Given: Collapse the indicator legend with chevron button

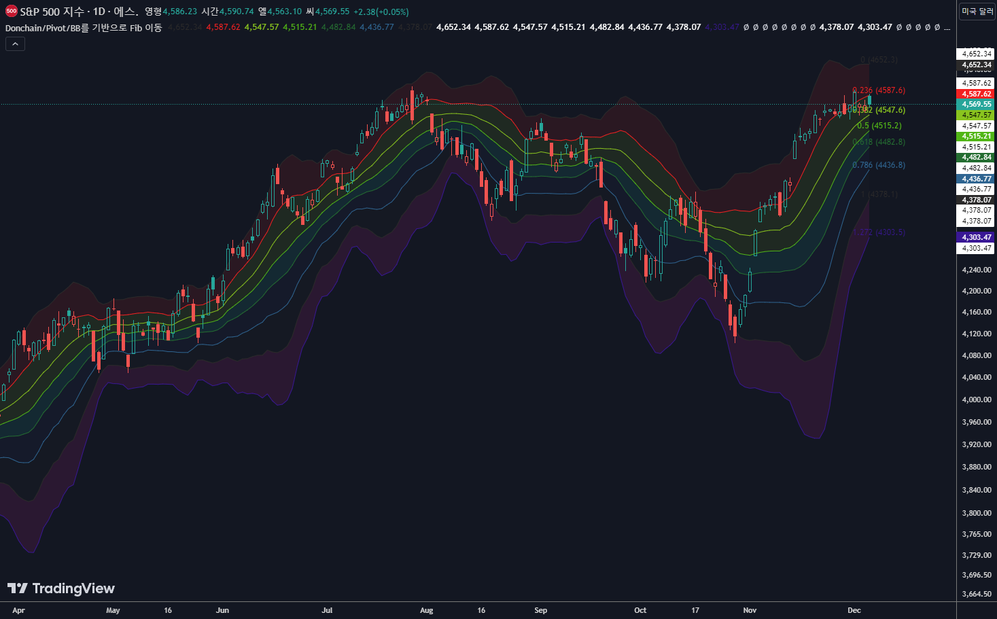Looking at the screenshot, I should [15, 43].
